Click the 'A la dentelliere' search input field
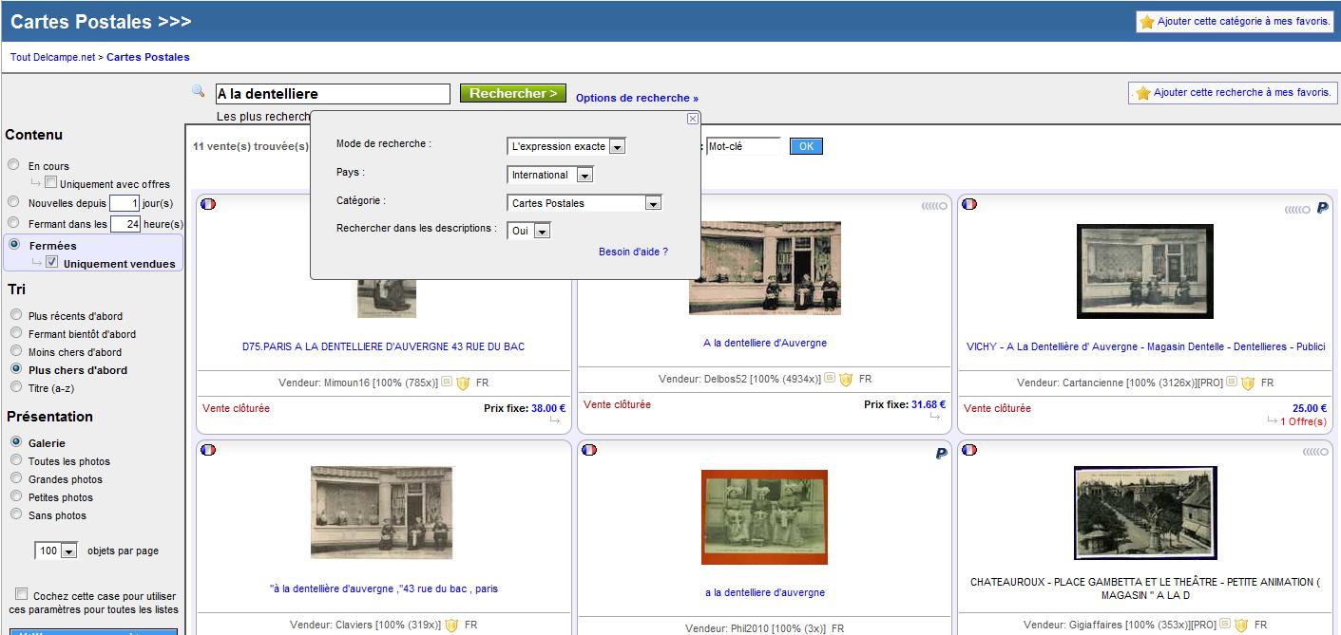The height and width of the screenshot is (635, 1341). 332,94
